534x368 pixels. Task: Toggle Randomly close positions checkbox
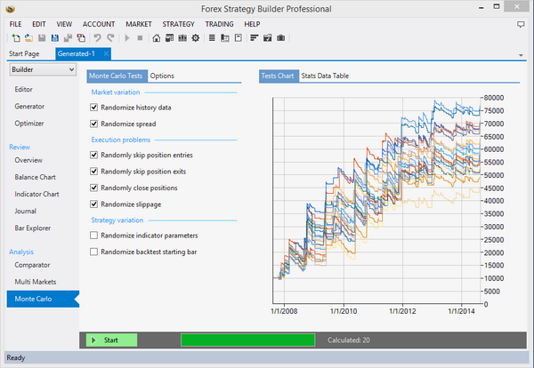(93, 188)
